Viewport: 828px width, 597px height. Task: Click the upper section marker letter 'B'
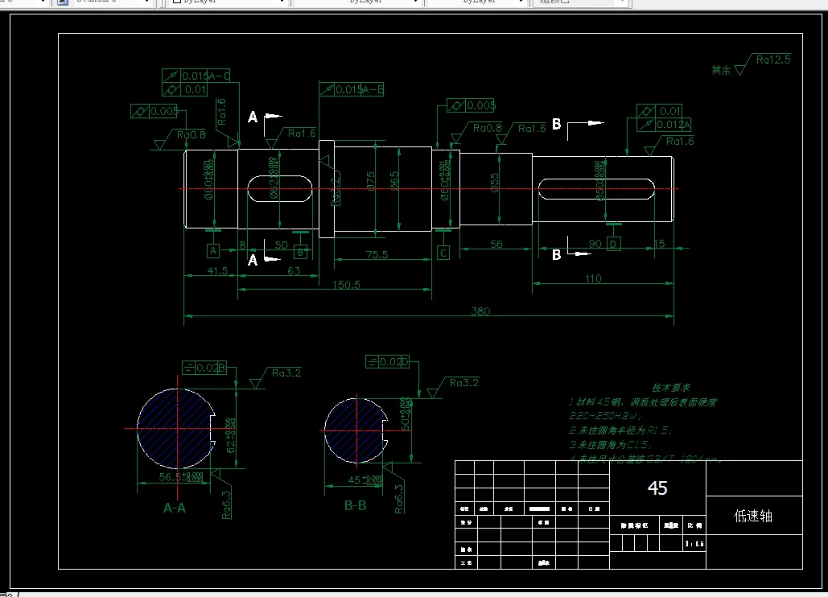pyautogui.click(x=557, y=124)
